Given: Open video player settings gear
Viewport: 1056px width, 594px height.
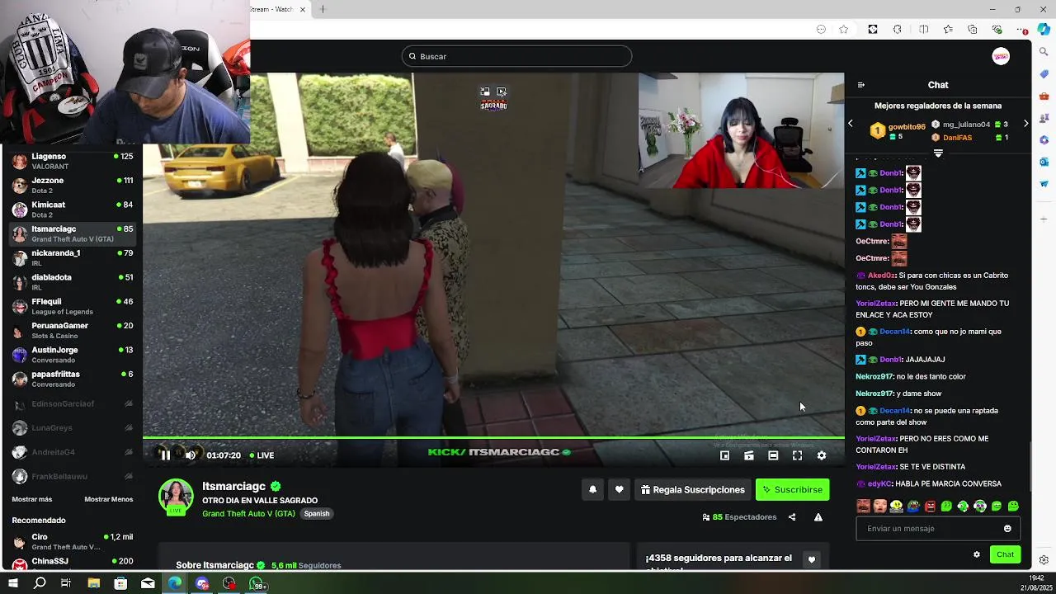Looking at the screenshot, I should (822, 455).
